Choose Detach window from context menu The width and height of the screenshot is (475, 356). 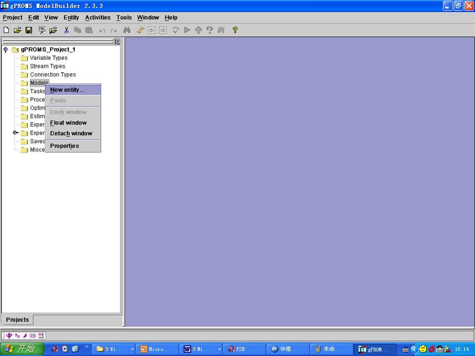(x=73, y=133)
